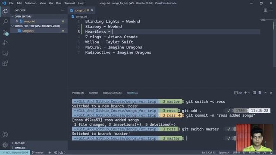Open Source Control view with badge
Image resolution: width=276 pixels, height=155 pixels.
pyautogui.click(x=5, y=32)
